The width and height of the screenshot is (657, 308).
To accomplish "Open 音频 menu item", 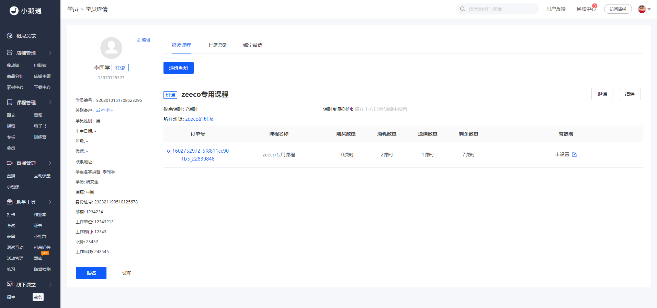I will point(38,115).
